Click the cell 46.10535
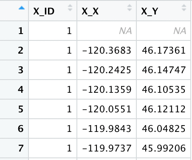 tap(164, 89)
